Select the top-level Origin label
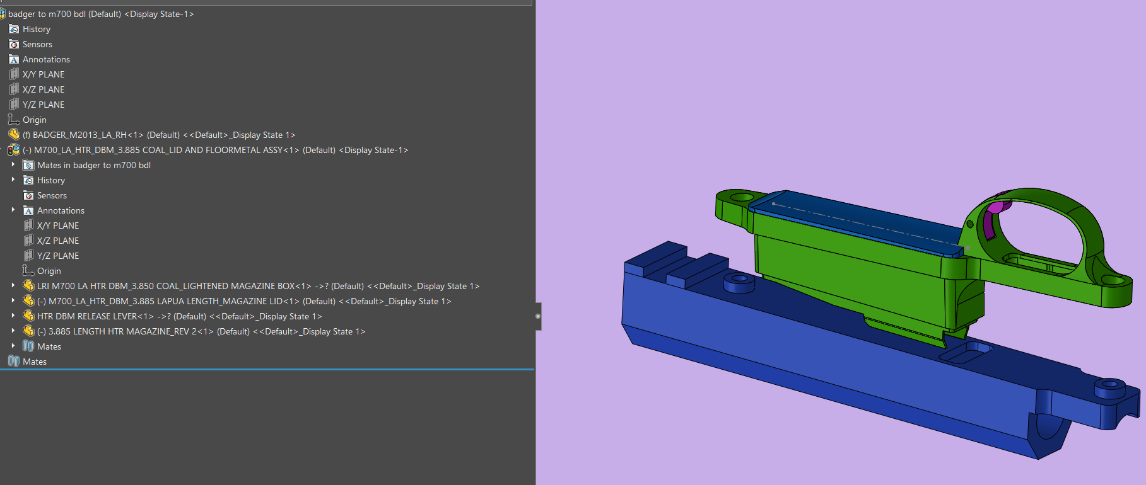 coord(35,120)
